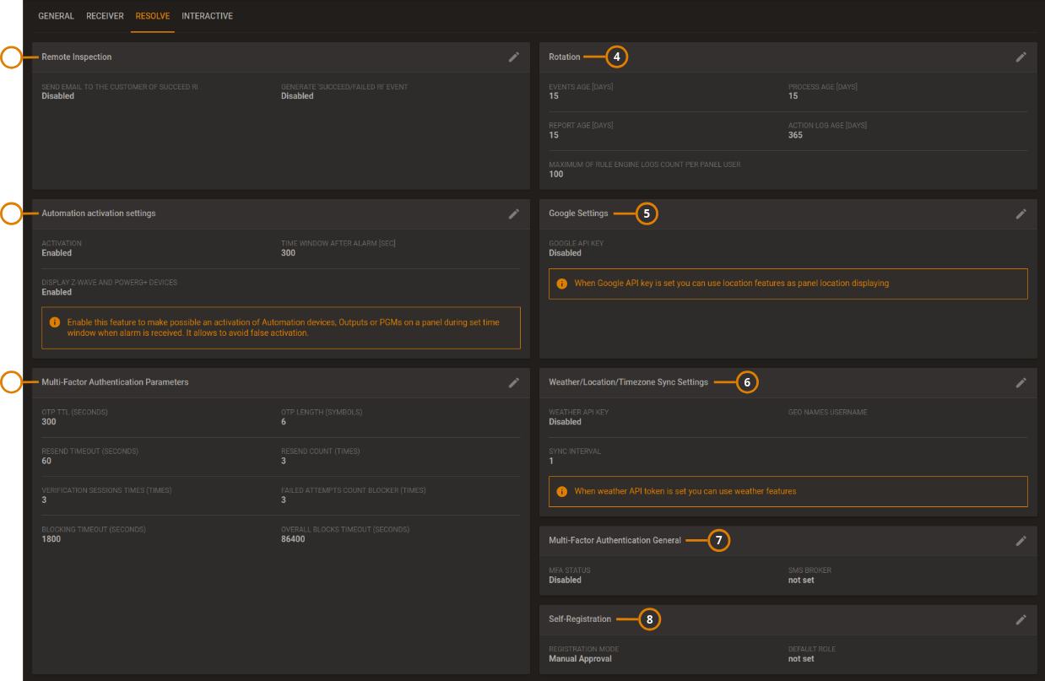This screenshot has height=681, width=1045.
Task: Edit the Google Settings panel
Action: (1021, 213)
